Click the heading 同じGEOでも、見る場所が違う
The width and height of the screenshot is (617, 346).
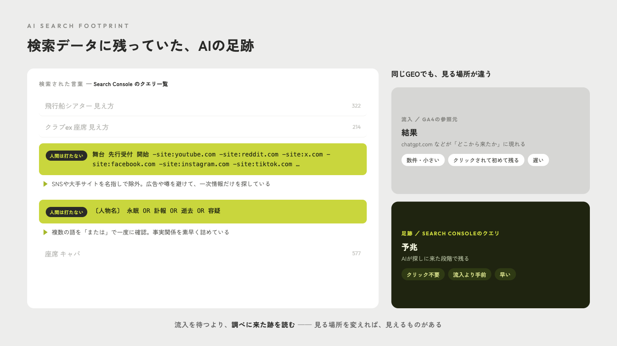441,74
